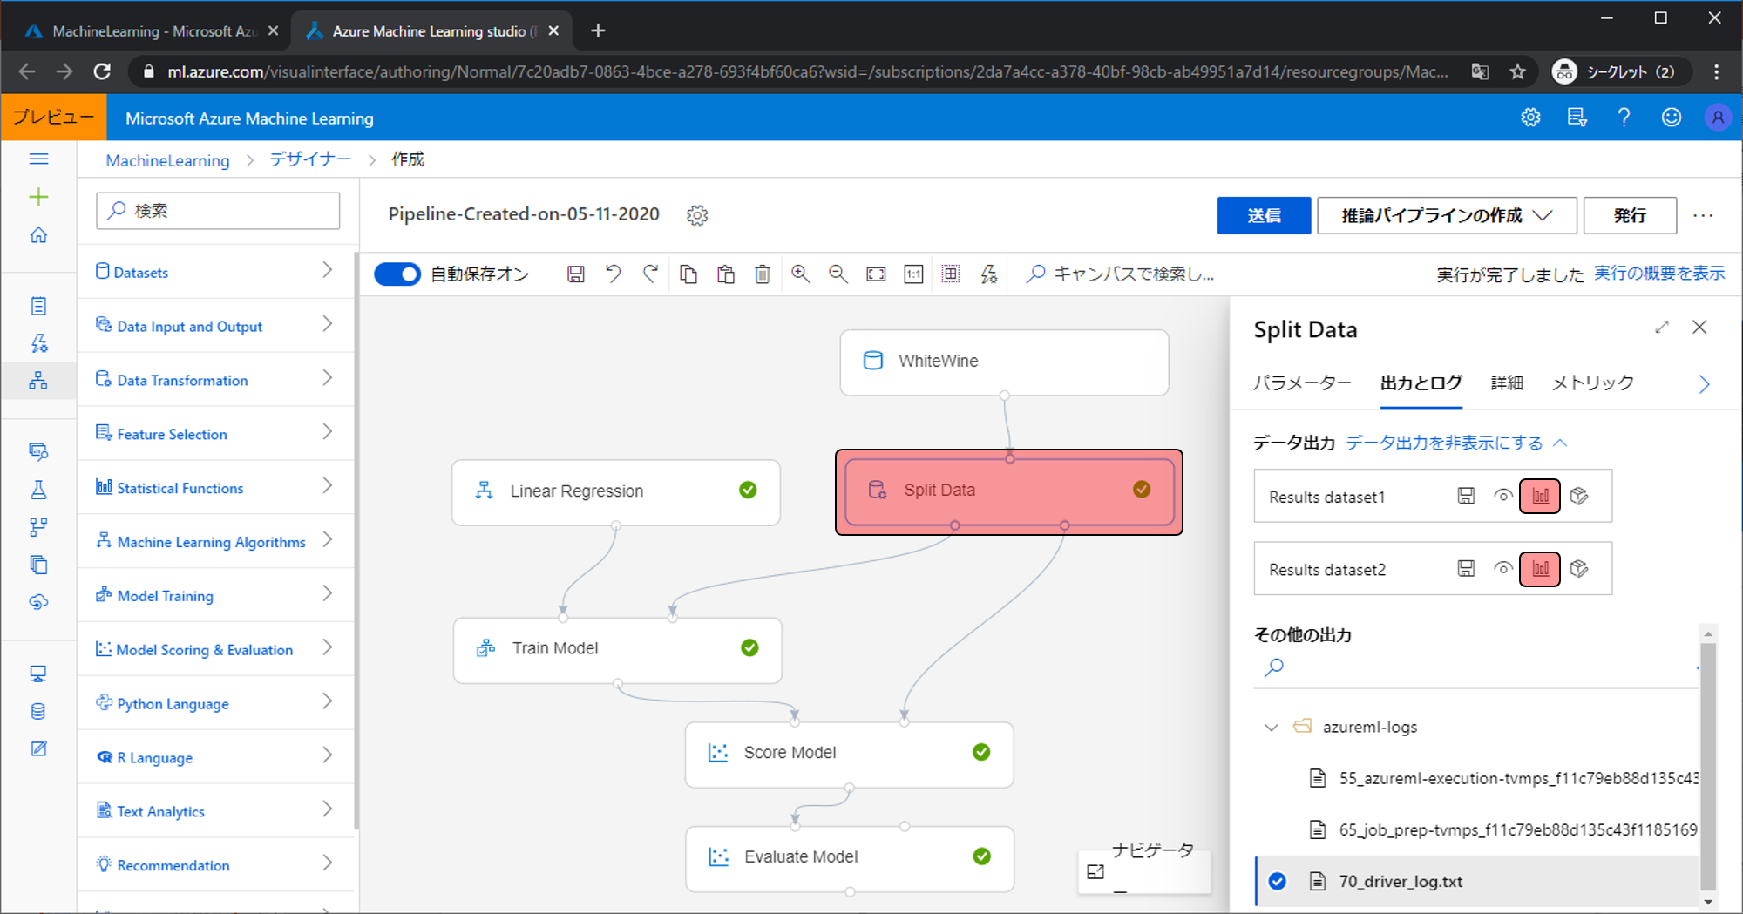Open the 実行の概要を表示 link

click(x=1658, y=274)
